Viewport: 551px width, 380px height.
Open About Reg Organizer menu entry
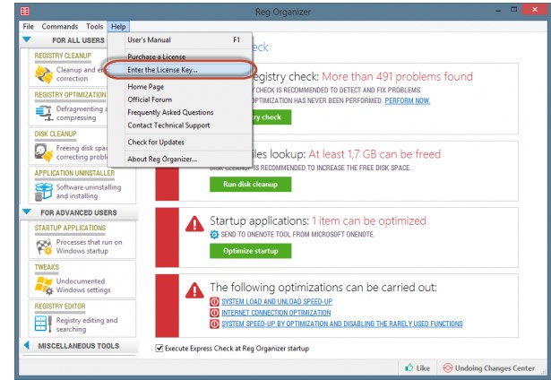[180, 159]
